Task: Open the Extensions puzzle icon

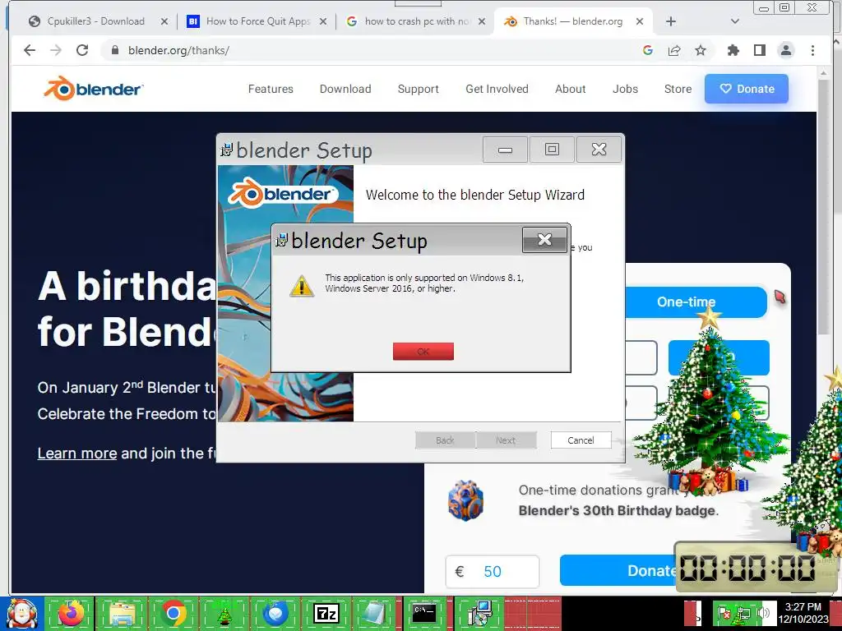Action: pyautogui.click(x=733, y=50)
